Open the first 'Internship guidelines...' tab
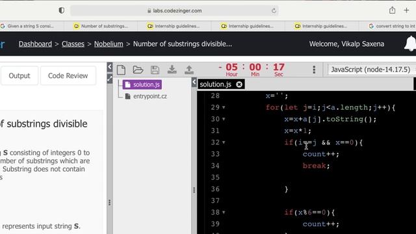The width and height of the screenshot is (416, 234). (174, 26)
